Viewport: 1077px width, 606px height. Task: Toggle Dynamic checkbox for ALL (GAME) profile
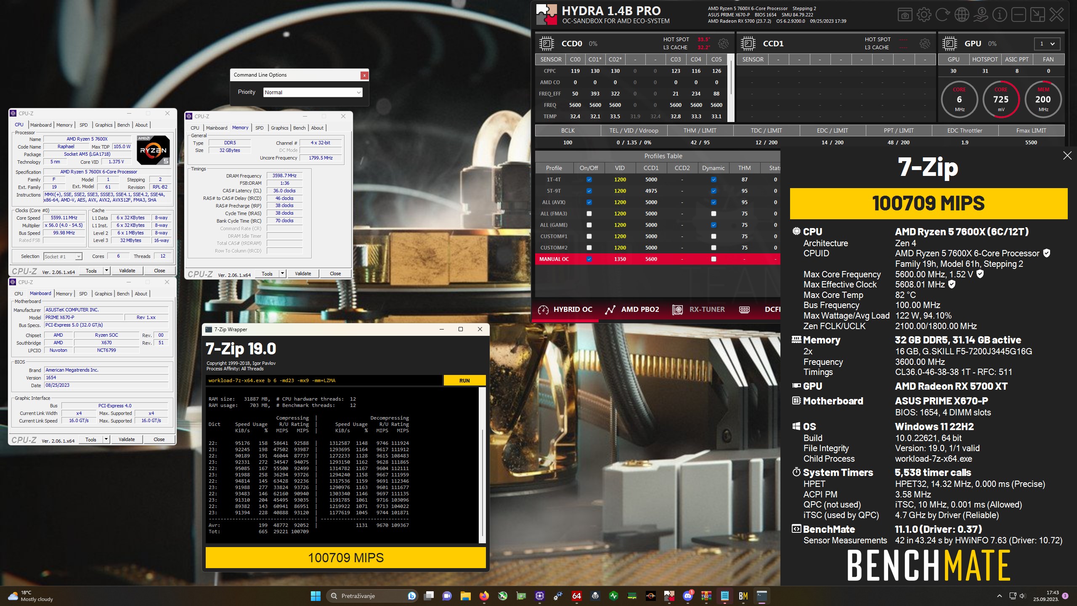pyautogui.click(x=714, y=225)
